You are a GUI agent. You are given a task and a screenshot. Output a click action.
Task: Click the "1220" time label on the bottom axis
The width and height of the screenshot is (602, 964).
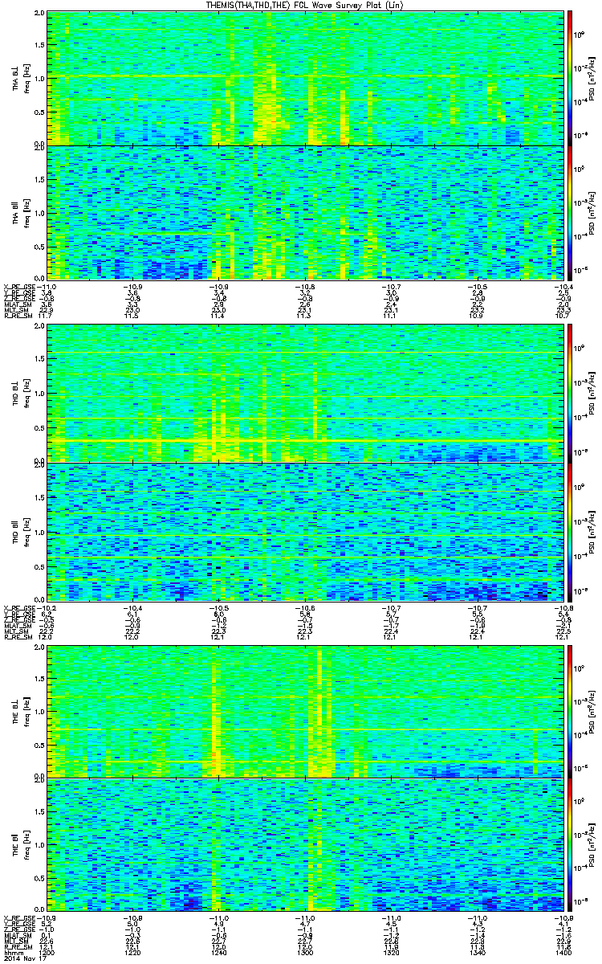pyautogui.click(x=132, y=954)
